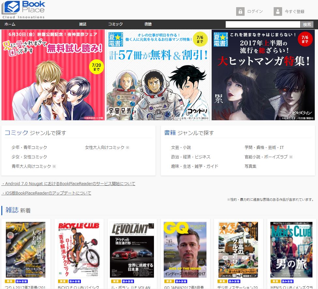Click 読み放題 badge under デジモノステーション

coord(234,282)
